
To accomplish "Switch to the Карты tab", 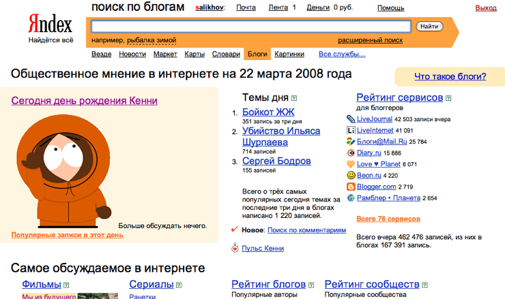I will click(194, 54).
